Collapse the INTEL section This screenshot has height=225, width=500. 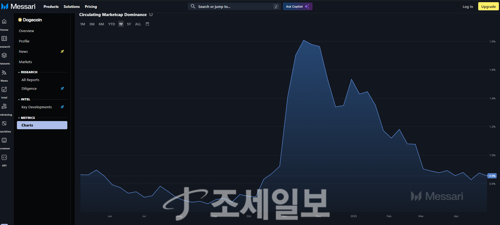(24, 99)
